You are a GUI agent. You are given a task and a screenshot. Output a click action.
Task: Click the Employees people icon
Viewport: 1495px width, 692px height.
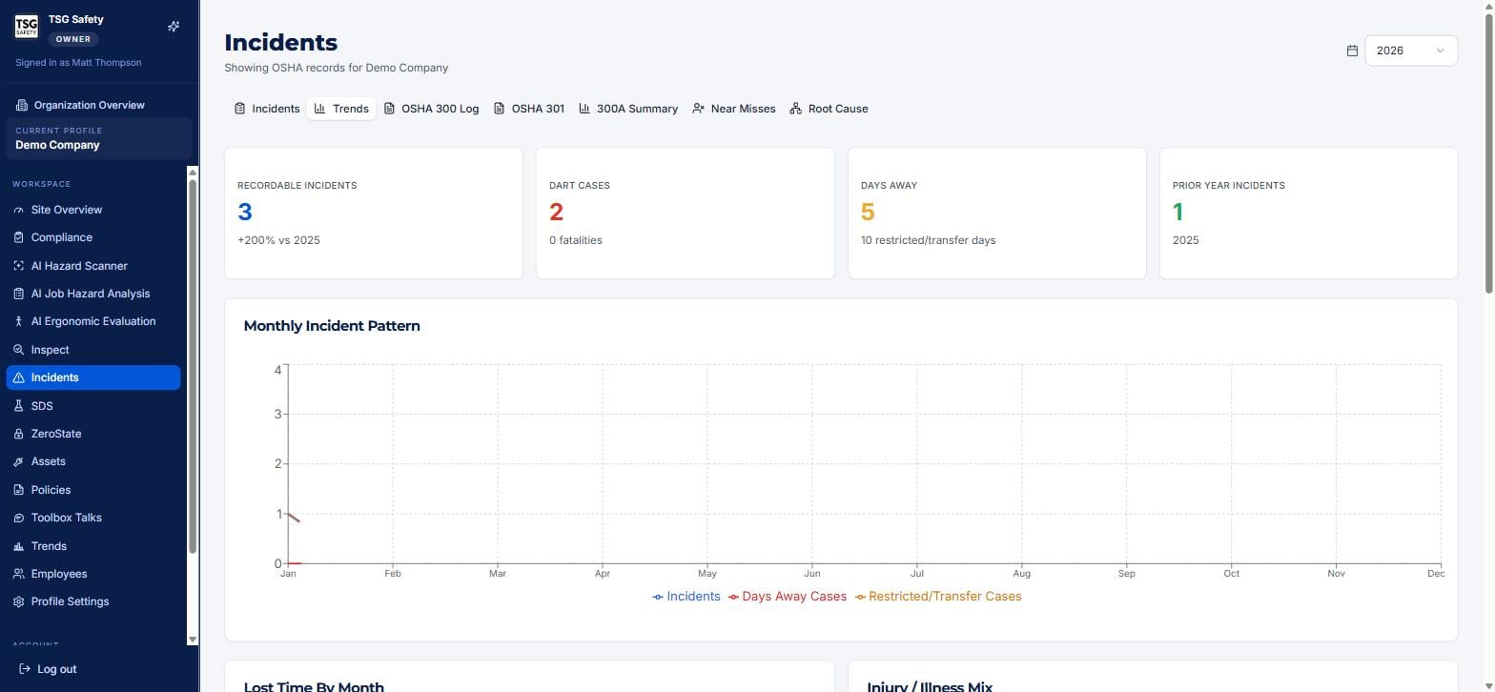click(19, 574)
